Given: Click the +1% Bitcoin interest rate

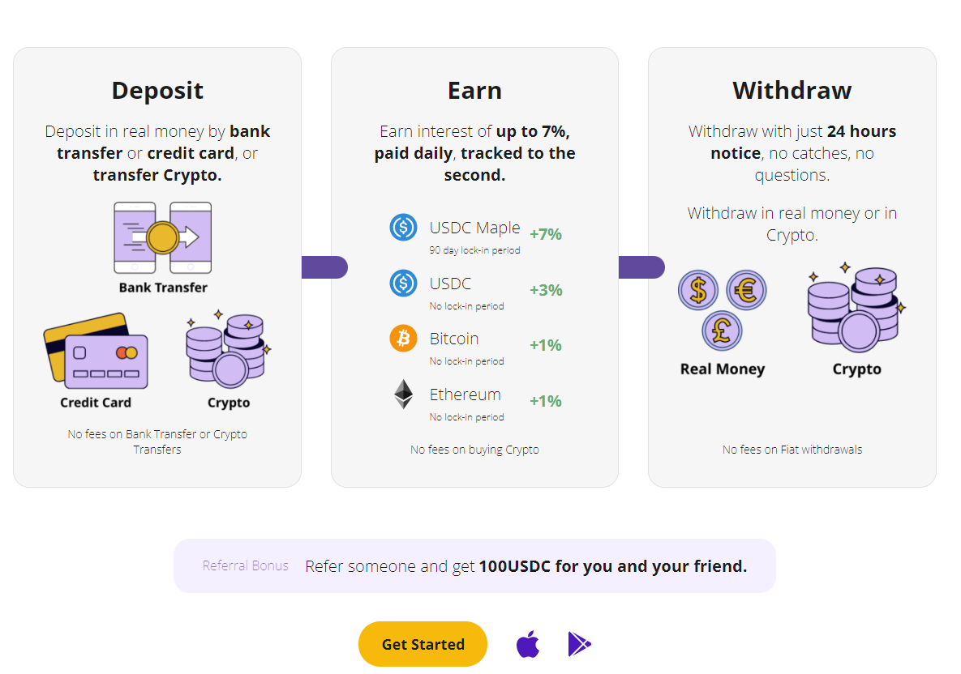Looking at the screenshot, I should pyautogui.click(x=546, y=345).
